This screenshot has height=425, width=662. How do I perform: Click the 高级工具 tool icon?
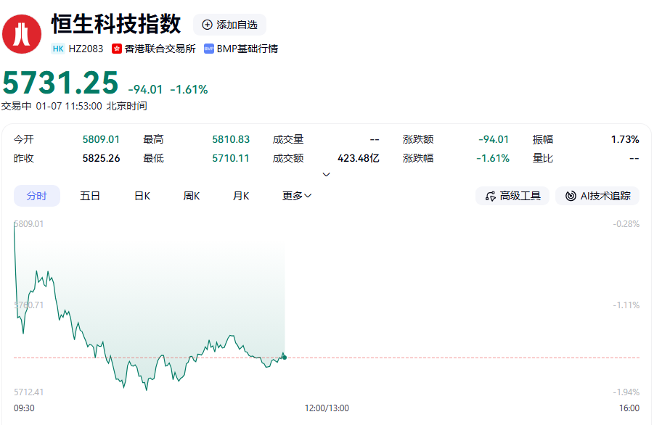[491, 196]
